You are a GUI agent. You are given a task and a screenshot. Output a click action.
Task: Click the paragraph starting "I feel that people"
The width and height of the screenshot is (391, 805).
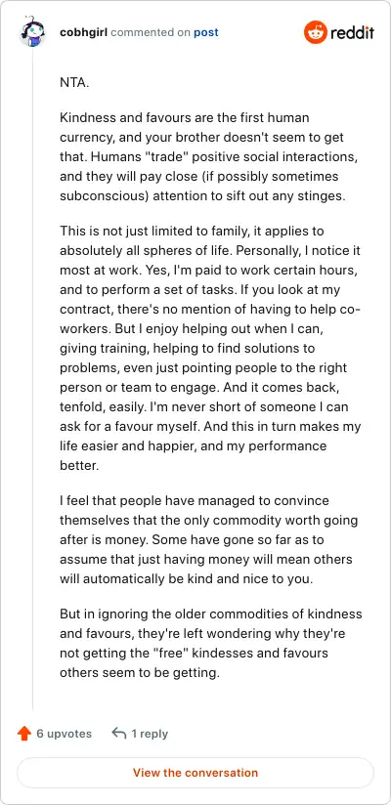click(x=208, y=539)
